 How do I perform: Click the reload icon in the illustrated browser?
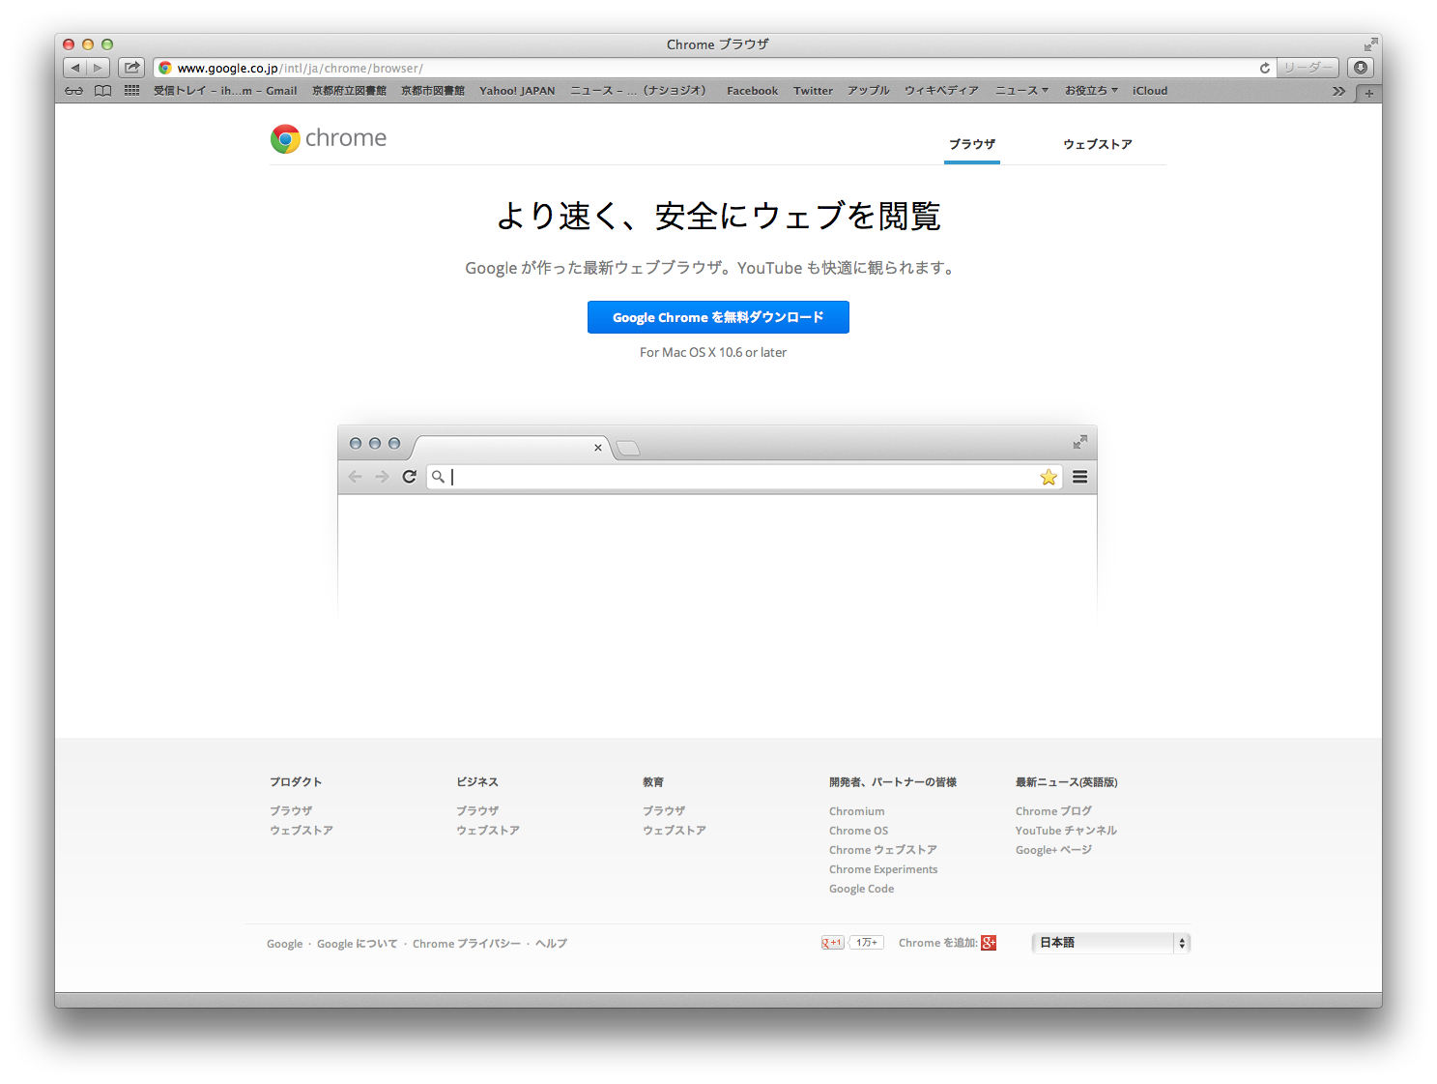pyautogui.click(x=410, y=477)
